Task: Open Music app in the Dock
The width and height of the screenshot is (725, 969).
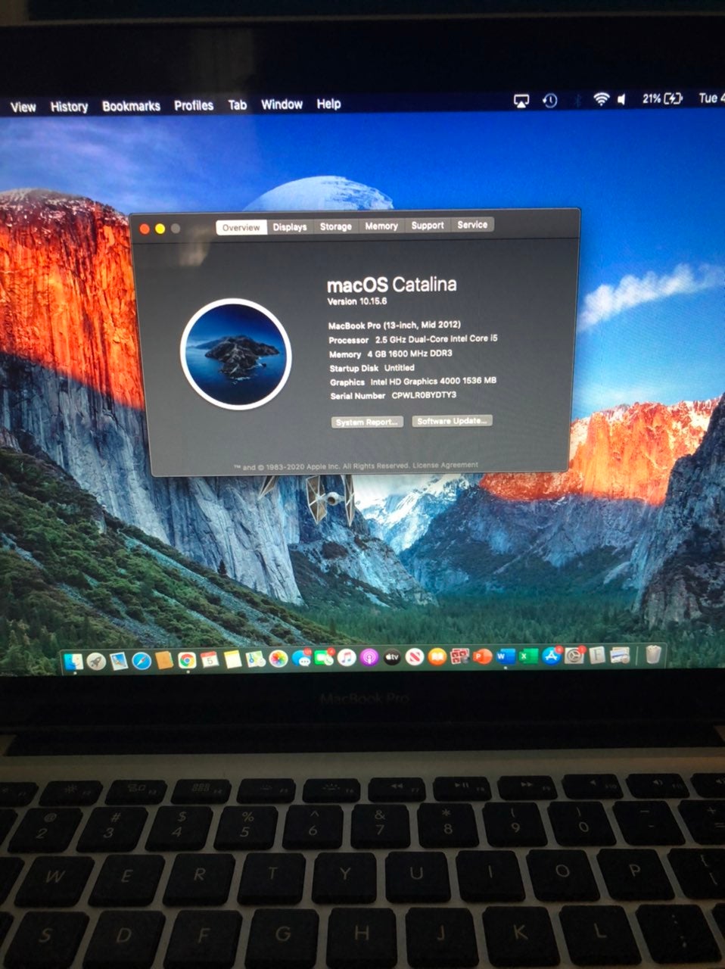Action: (x=347, y=657)
